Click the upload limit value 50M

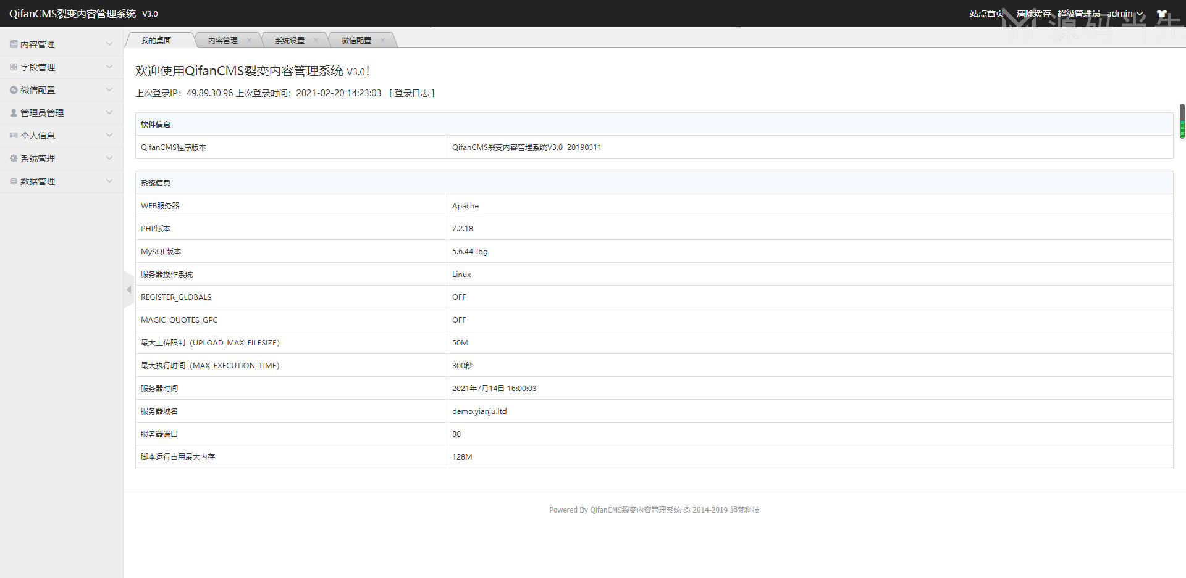tap(460, 343)
